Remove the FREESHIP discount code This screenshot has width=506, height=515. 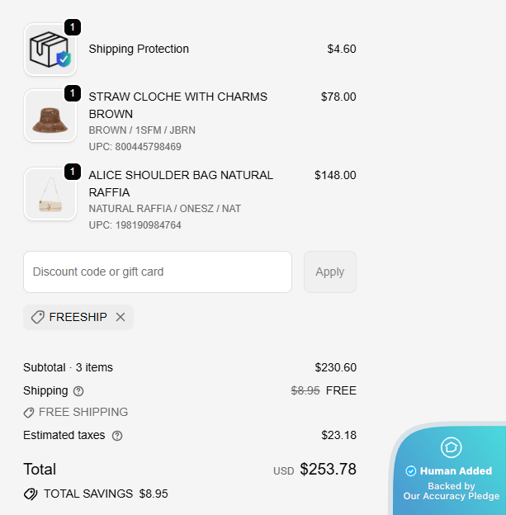click(x=121, y=317)
